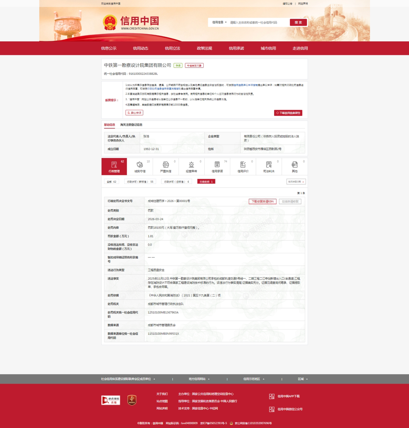Filter records by 行政许可（旧标准）6

pyautogui.click(x=176, y=182)
